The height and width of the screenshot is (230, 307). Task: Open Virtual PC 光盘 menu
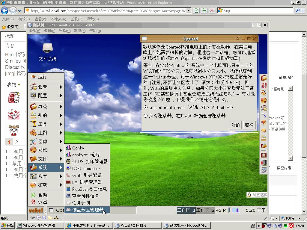point(65,31)
